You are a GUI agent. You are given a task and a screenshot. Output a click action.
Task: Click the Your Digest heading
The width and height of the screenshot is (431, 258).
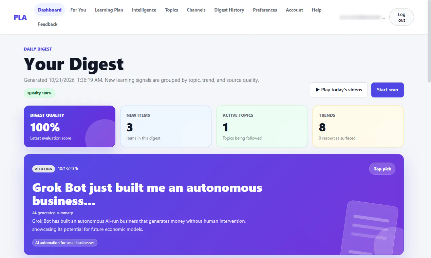pos(74,64)
